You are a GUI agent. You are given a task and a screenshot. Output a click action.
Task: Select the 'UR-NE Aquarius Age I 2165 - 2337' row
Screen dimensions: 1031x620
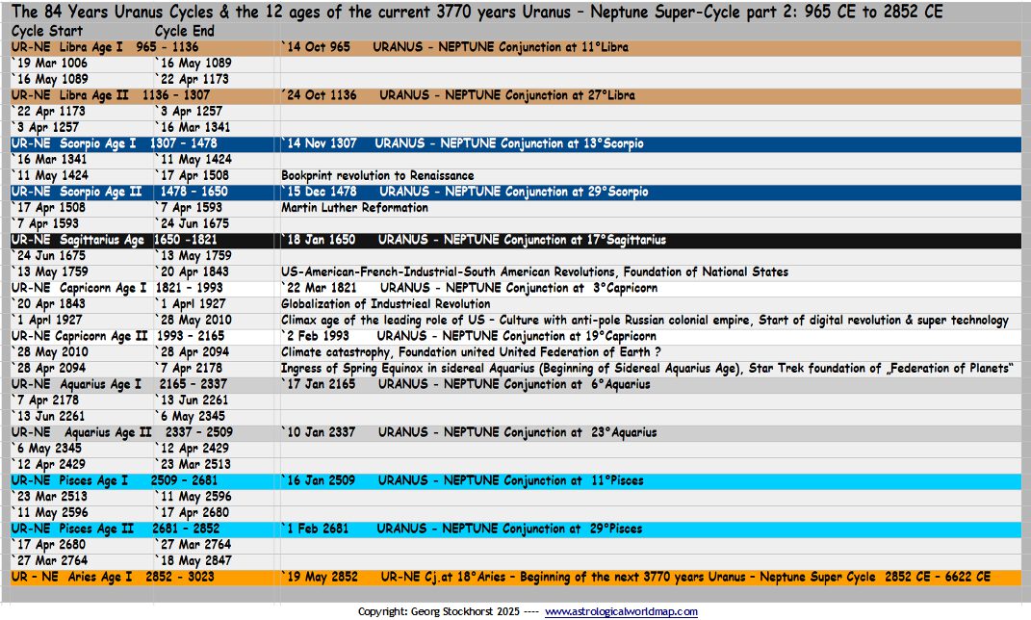516,385
